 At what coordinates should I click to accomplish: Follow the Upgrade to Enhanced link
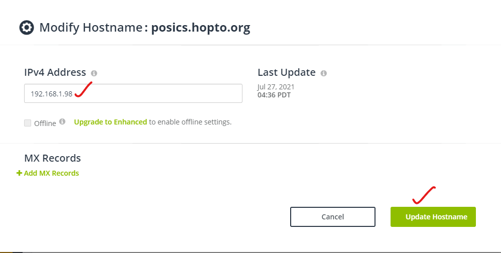click(110, 121)
